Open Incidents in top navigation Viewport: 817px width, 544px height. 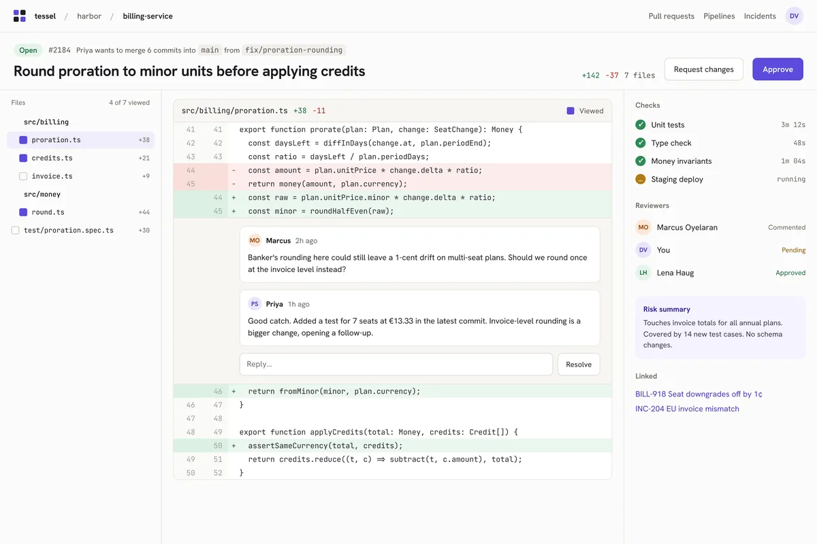760,16
